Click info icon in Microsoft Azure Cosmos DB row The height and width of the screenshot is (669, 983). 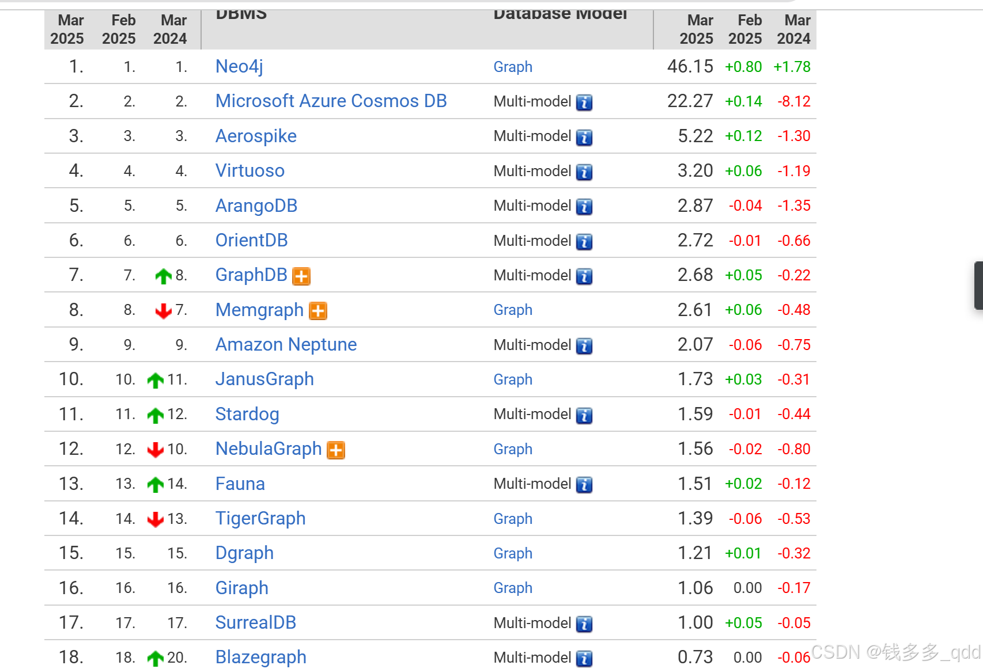pos(584,102)
